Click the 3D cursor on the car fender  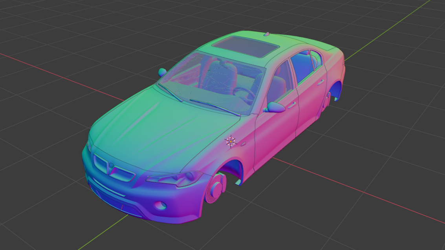tap(231, 141)
